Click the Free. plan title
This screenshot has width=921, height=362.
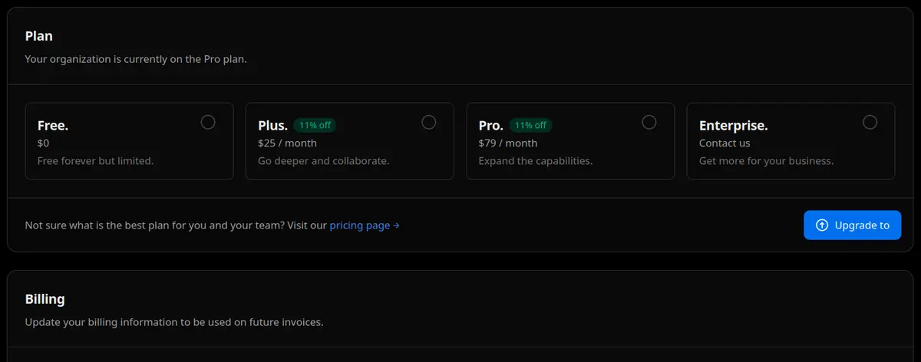coord(53,125)
